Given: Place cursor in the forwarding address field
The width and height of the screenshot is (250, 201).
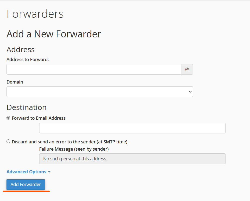Looking at the screenshot, I should [x=94, y=69].
